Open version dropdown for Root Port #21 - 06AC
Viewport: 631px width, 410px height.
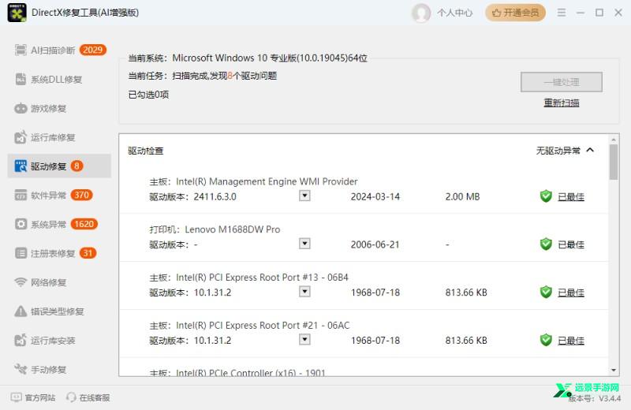coord(304,340)
